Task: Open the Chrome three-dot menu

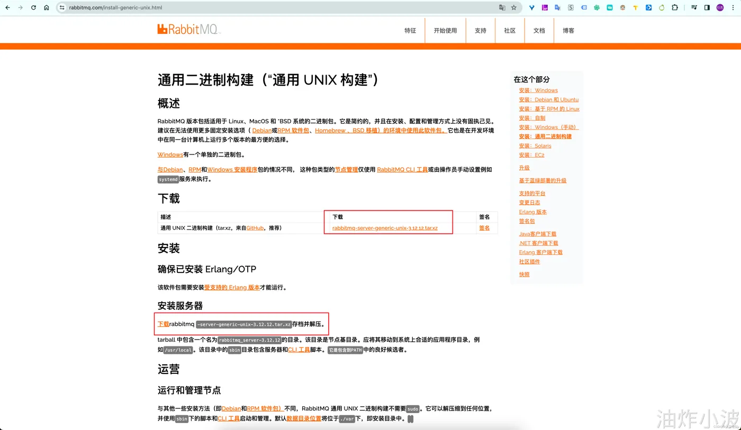Action: point(733,8)
